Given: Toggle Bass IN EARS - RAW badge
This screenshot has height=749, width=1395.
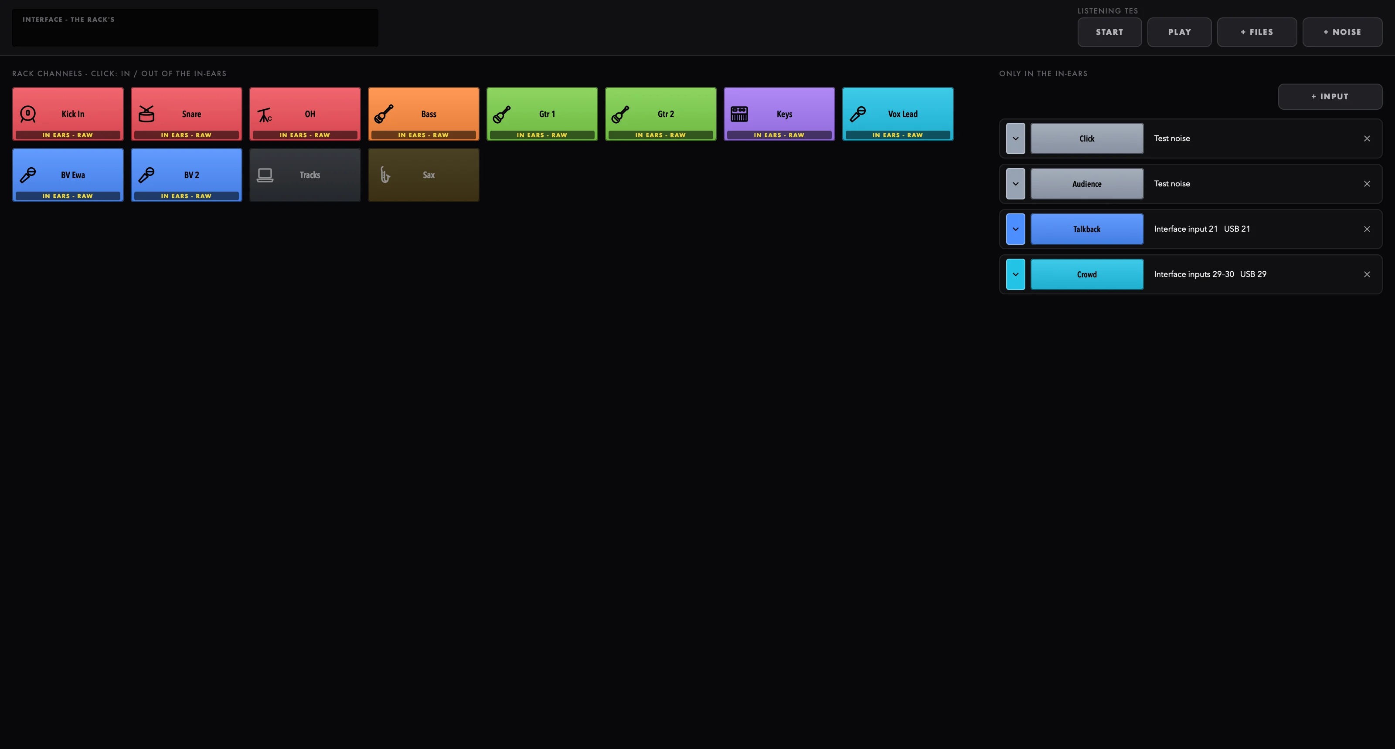Looking at the screenshot, I should point(423,135).
